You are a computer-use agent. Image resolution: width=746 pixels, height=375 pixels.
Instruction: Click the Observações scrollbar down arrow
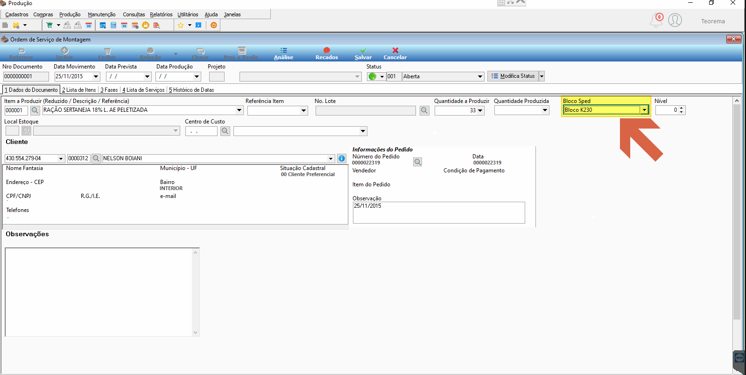[196, 333]
